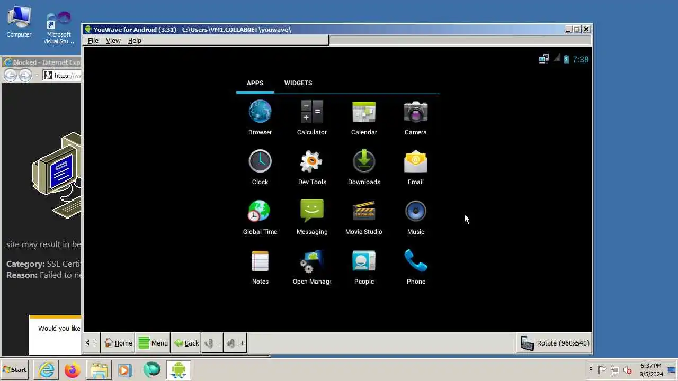Image resolution: width=678 pixels, height=381 pixels.
Task: Open the Messaging app
Action: tap(311, 217)
